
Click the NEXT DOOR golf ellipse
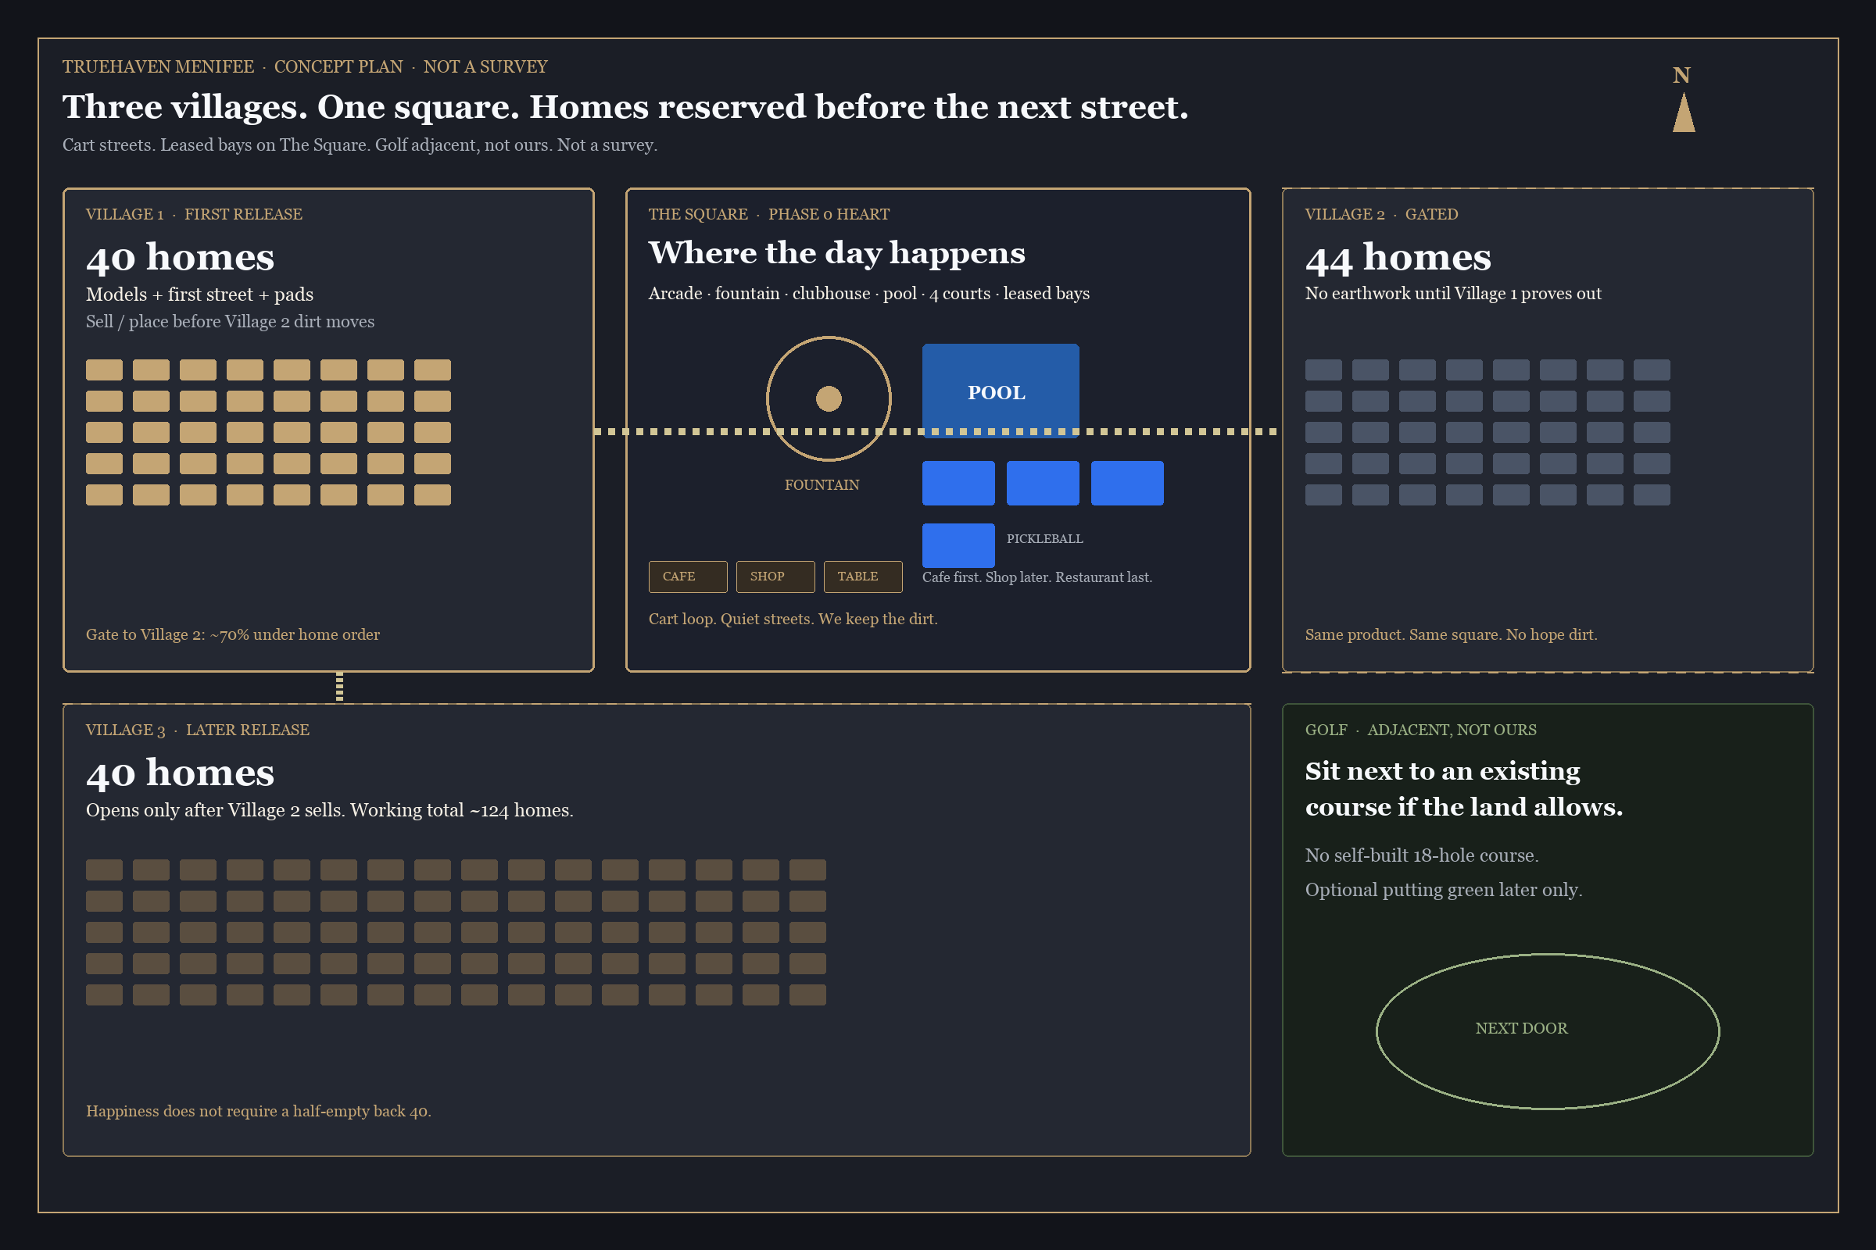(1548, 1030)
